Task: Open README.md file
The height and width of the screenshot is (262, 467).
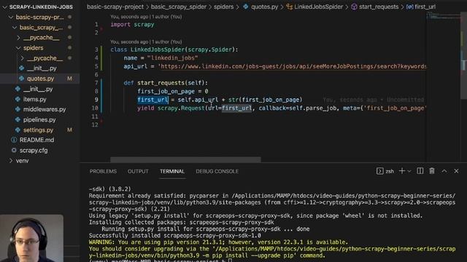Action: [x=36, y=140]
